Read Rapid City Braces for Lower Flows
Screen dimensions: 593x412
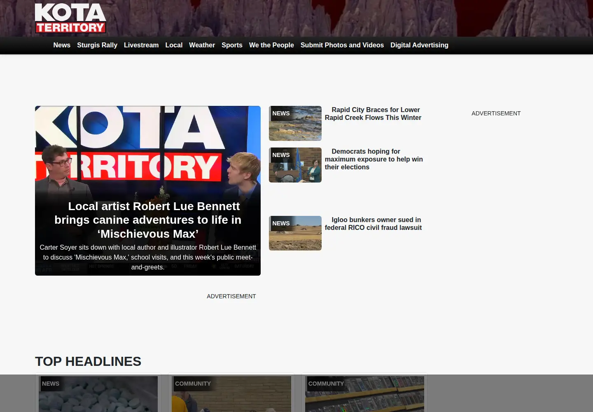pos(374,114)
